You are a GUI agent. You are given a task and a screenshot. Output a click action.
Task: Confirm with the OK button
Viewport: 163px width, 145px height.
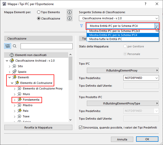pos(147,139)
